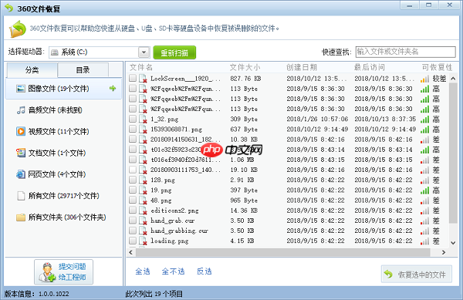
Task: Click the horizontal scrollbar left arrow
Action: 131,252
